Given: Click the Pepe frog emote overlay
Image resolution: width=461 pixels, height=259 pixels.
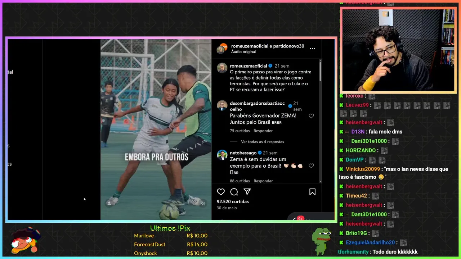Looking at the screenshot, I should (x=321, y=241).
